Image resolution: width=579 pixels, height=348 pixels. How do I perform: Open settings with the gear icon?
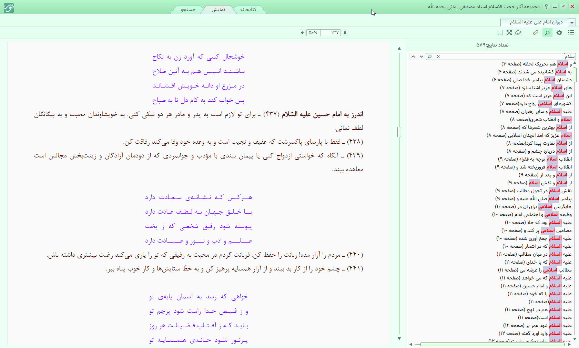pos(559,33)
